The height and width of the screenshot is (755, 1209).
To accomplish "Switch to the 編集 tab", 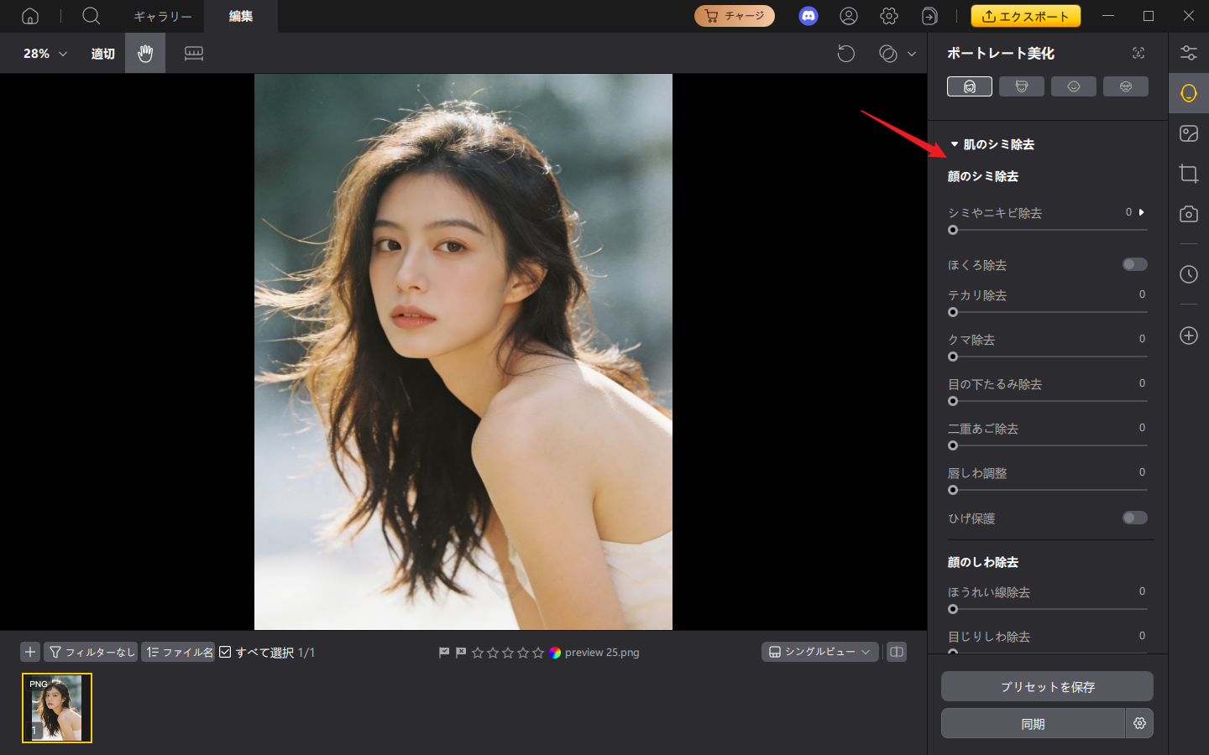I will point(240,16).
